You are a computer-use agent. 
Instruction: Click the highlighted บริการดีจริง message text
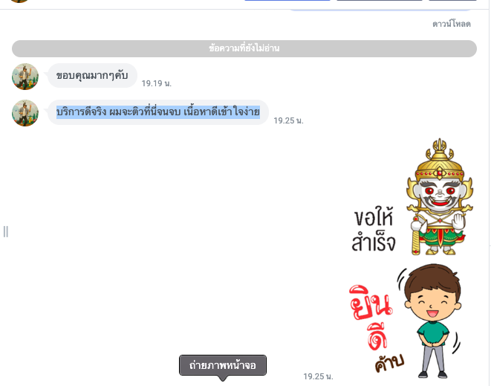158,112
